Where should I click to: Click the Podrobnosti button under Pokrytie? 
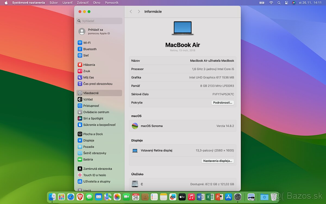coord(222,103)
